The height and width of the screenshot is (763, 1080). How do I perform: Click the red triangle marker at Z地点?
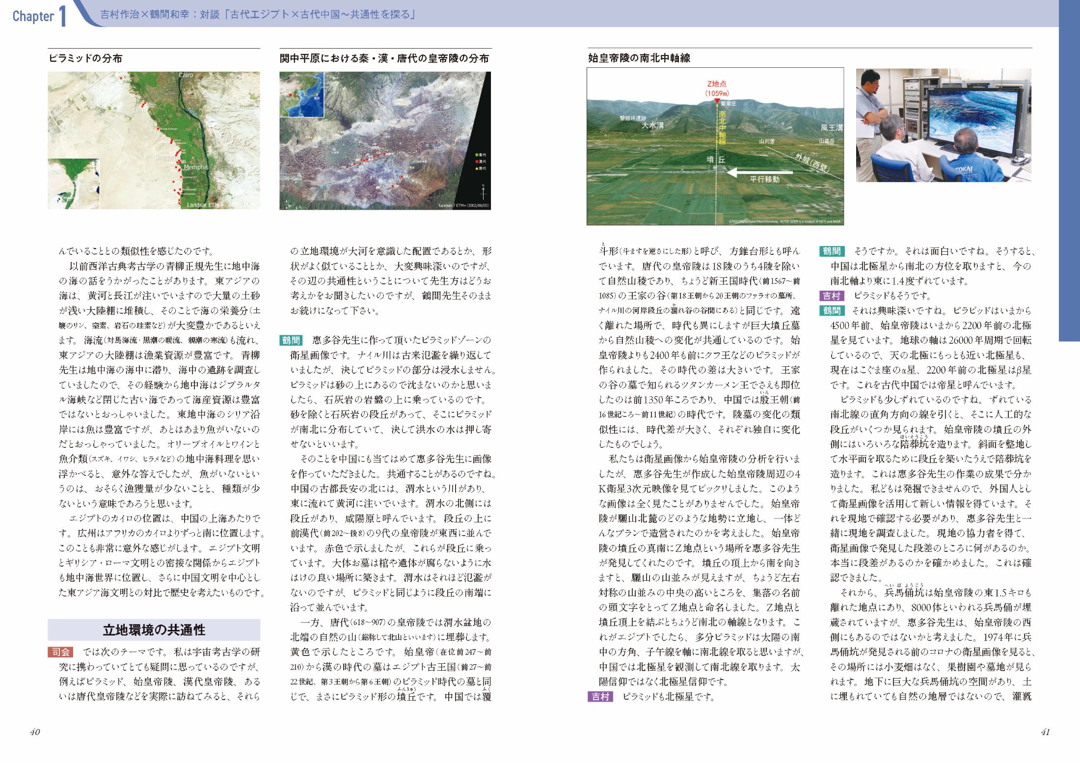(717, 102)
